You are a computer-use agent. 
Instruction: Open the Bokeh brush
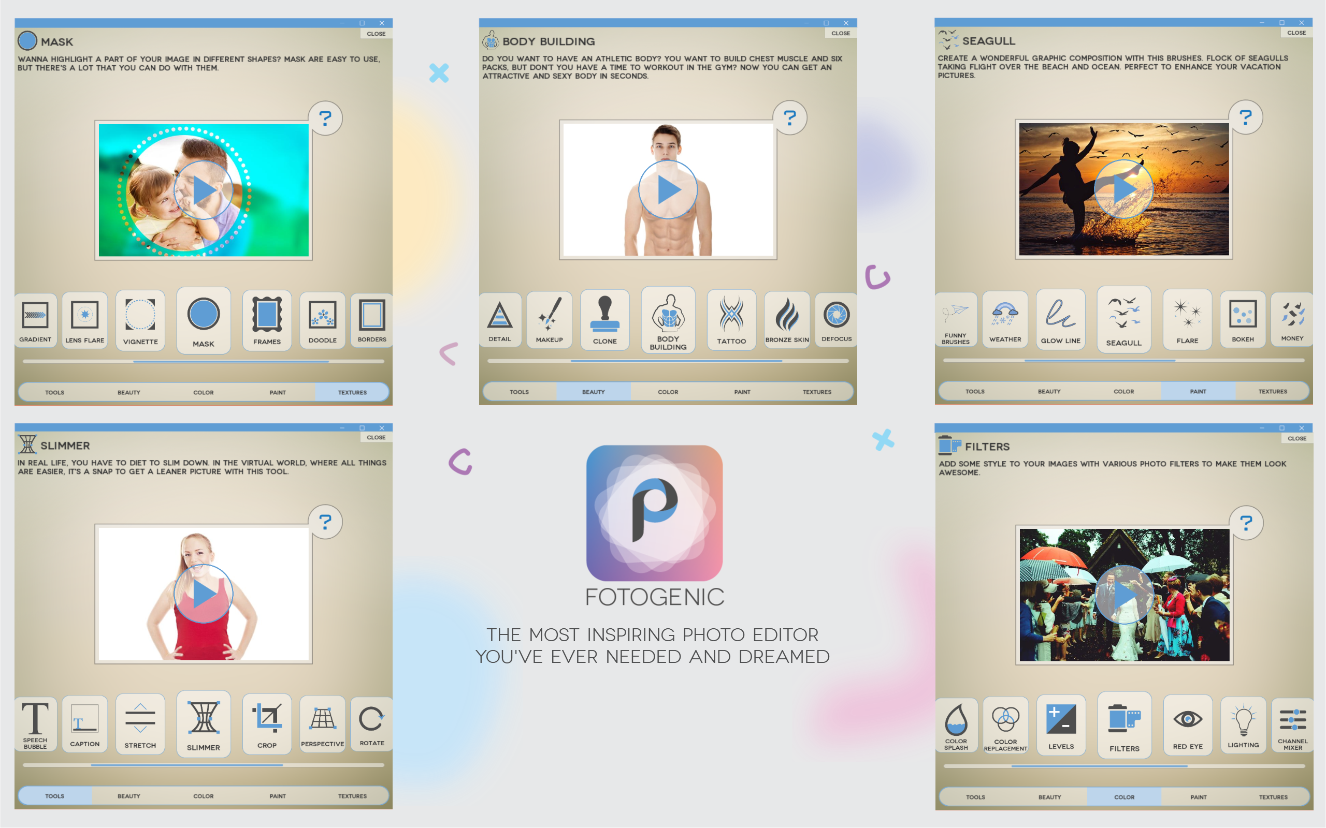coord(1243,320)
